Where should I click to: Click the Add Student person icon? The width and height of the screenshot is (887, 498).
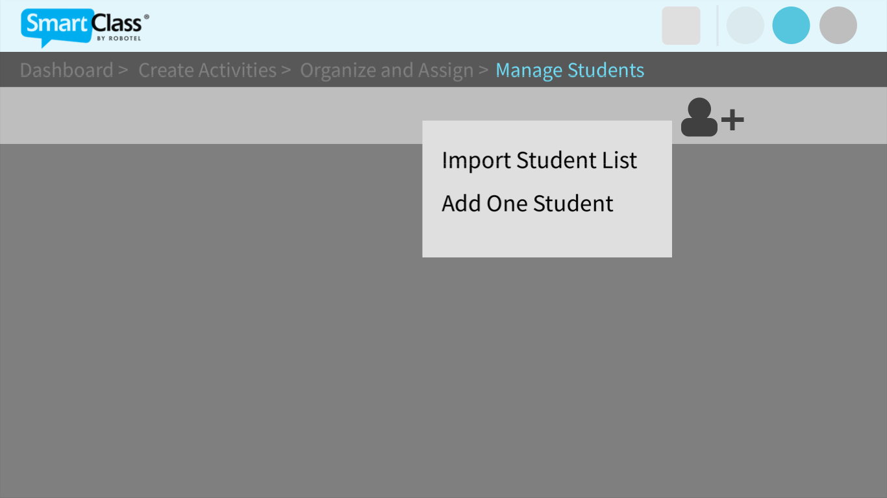click(x=699, y=119)
